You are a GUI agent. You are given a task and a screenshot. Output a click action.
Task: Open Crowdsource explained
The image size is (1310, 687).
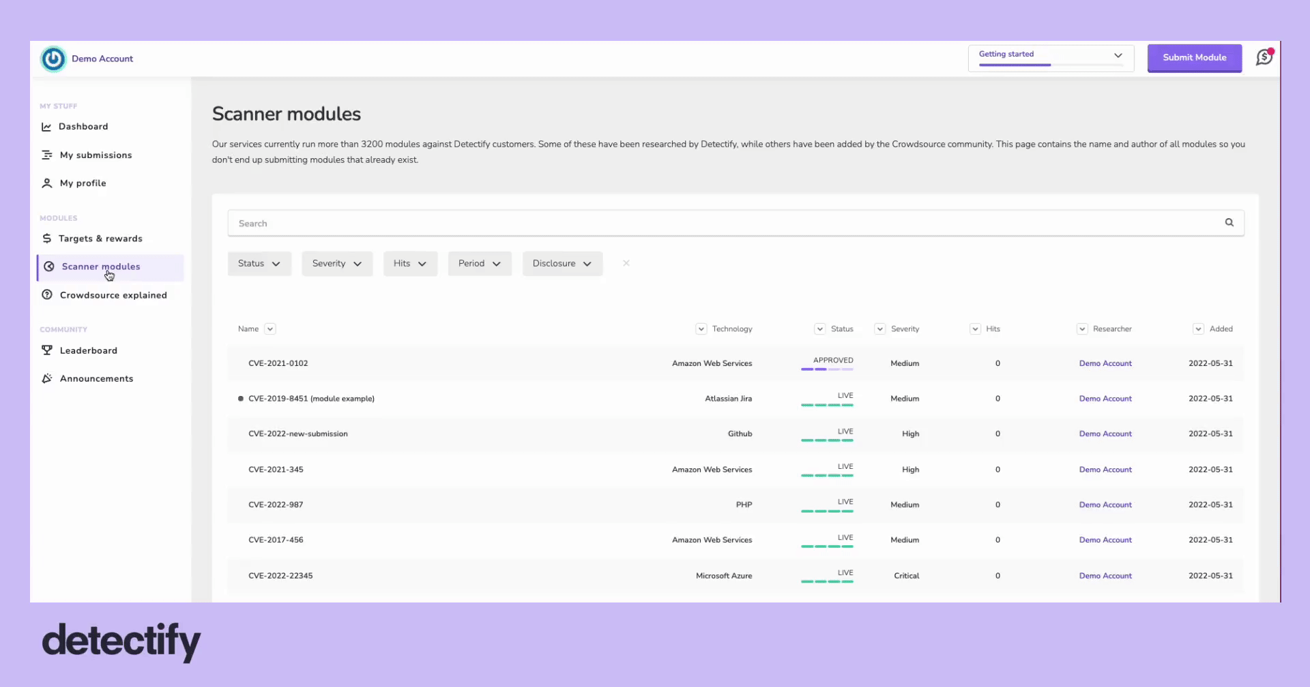pos(113,295)
